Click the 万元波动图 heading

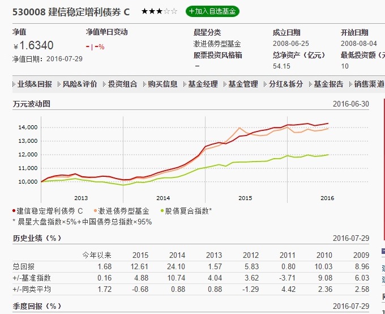32,104
